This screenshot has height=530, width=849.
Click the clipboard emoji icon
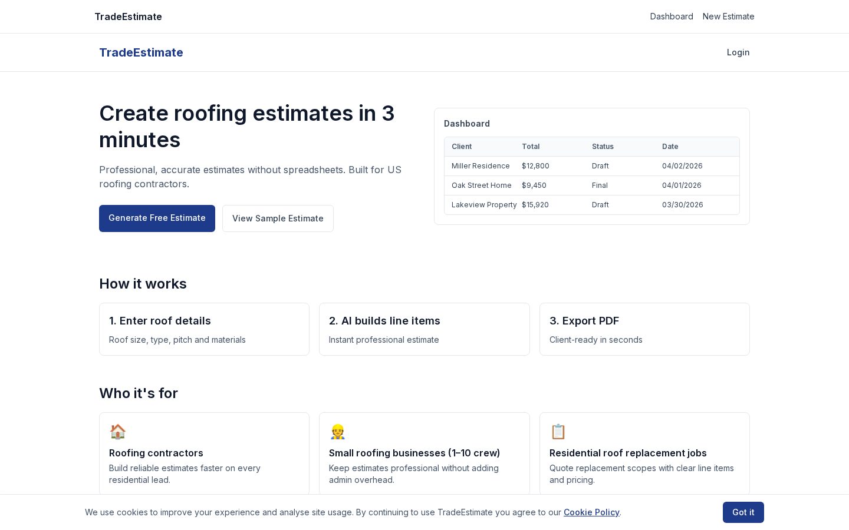[x=558, y=432]
